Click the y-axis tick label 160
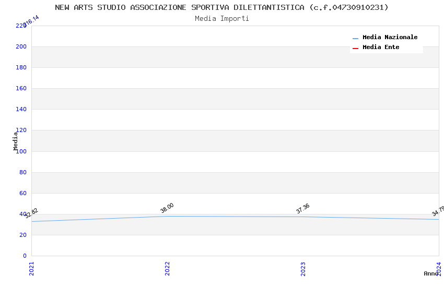The image size is (444, 287). click(21, 89)
